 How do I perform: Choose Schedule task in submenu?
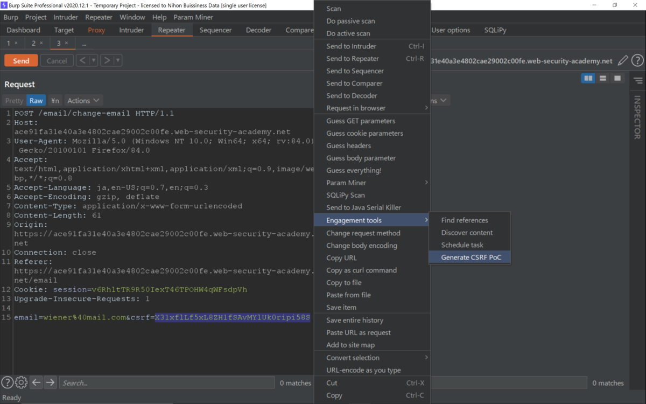pyautogui.click(x=469, y=245)
